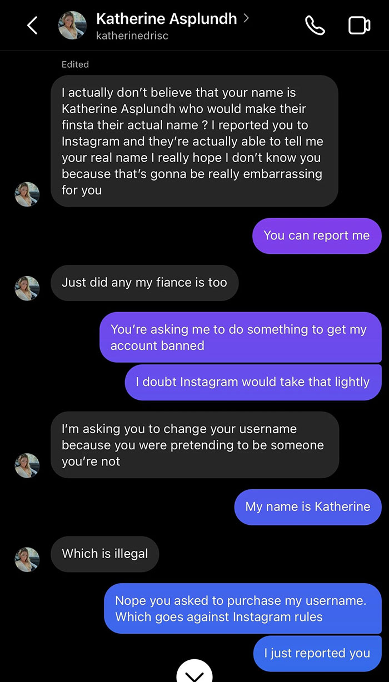Image resolution: width=389 pixels, height=682 pixels.
Task: Select the 'Which is illegal' message
Action: (x=104, y=554)
